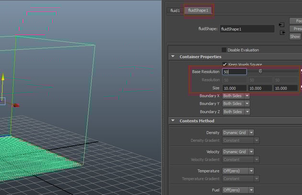Click the Show button

click(295, 36)
